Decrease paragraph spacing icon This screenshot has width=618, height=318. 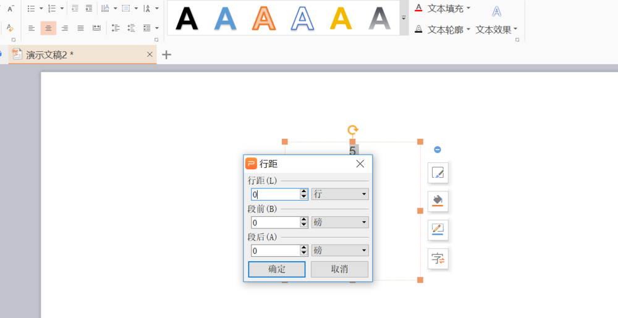tap(131, 28)
